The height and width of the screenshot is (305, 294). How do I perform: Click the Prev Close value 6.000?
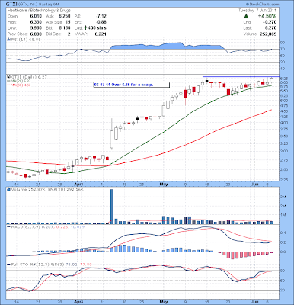pos(36,34)
